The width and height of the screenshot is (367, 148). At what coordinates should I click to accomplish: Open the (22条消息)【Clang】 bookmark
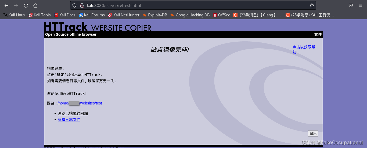pos(257,15)
